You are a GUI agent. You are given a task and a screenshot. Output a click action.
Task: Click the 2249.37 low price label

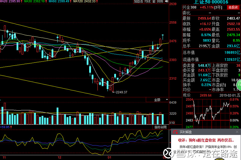click(x=121, y=92)
